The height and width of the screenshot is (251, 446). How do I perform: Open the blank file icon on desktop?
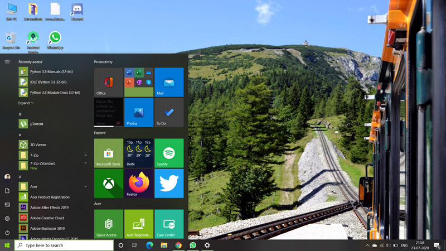coord(55,12)
